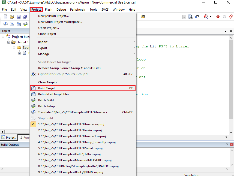Choose New Multi-Project Workspace
The image size is (234, 176).
tap(83, 22)
